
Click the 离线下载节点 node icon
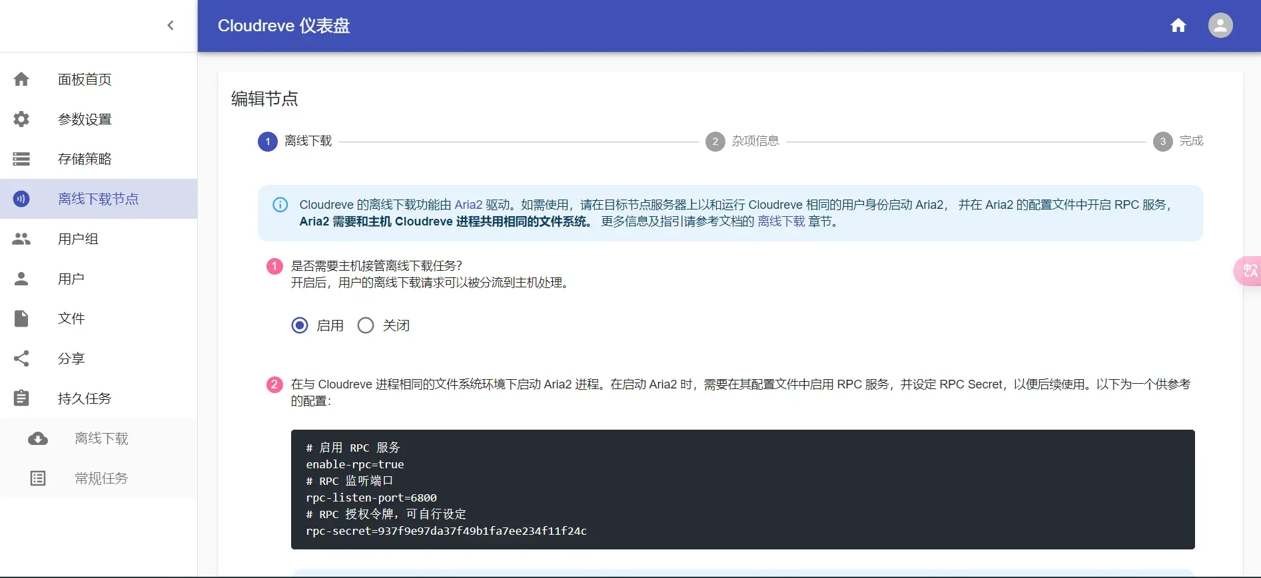tap(21, 199)
